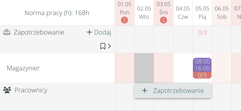Click the 06.05 Sob column header
The image size is (241, 111).
[222, 13]
